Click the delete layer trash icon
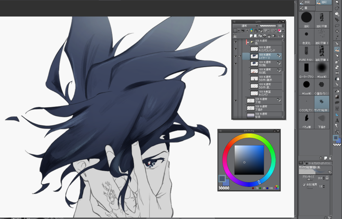Screen dimensions: 342x219 tap(282, 36)
